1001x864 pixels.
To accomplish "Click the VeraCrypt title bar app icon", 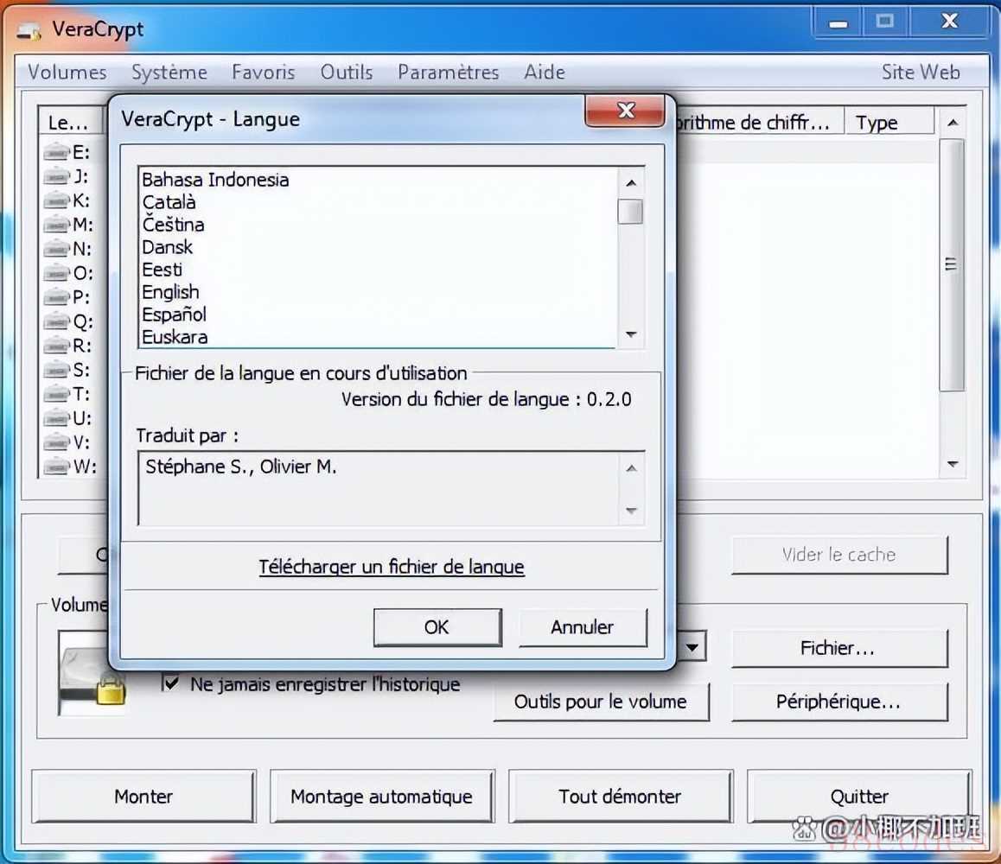I will [29, 30].
